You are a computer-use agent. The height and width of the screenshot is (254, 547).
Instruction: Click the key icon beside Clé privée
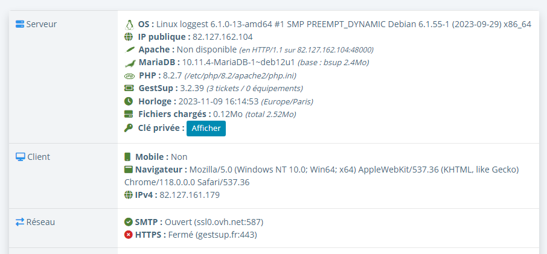click(x=129, y=128)
